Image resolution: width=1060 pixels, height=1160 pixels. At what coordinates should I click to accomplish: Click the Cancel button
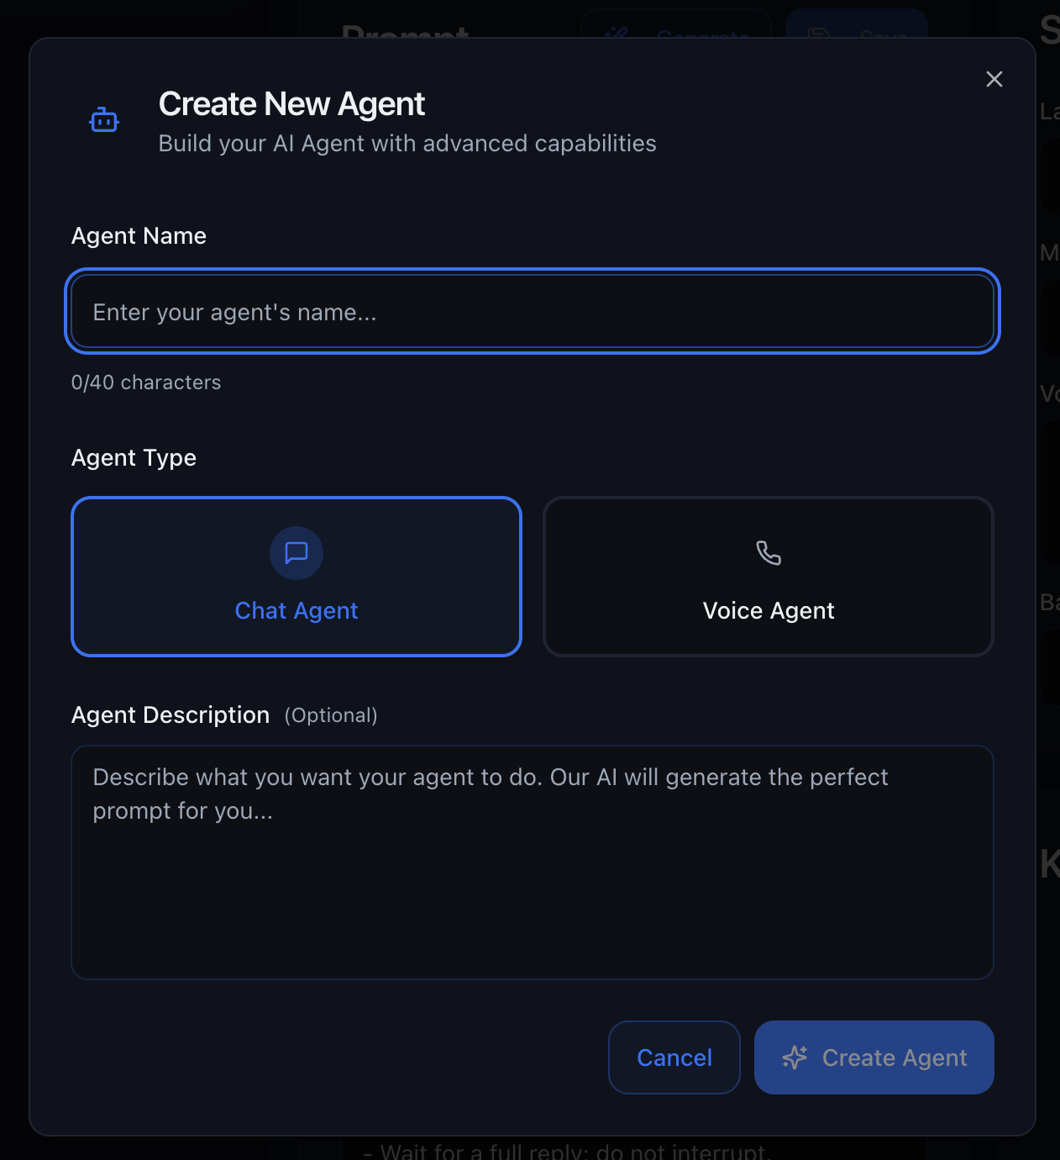click(x=674, y=1057)
